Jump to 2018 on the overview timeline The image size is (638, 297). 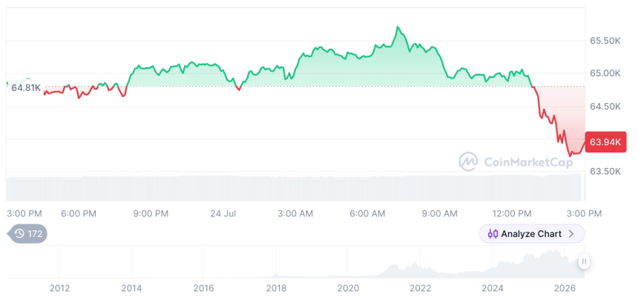[x=276, y=288]
